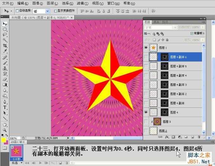Enable the 显示变换控件 checkbox
The height and width of the screenshot is (166, 215).
tap(55, 11)
